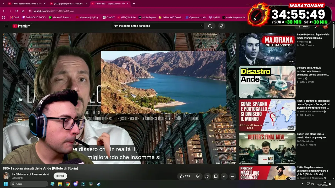Screen dimensions: 335x188
Task: Save video to playlist bookmark icon
Action: pyautogui.click(x=216, y=176)
